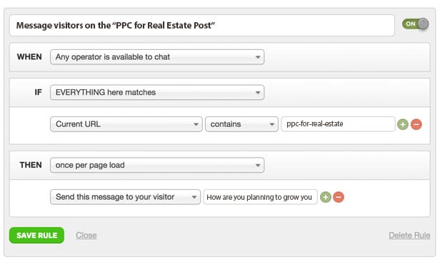This screenshot has width=440, height=264.
Task: Open the Current URL condition dropdown
Action: [126, 124]
